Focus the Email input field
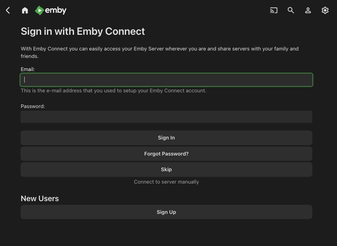This screenshot has width=337, height=246. [x=166, y=80]
